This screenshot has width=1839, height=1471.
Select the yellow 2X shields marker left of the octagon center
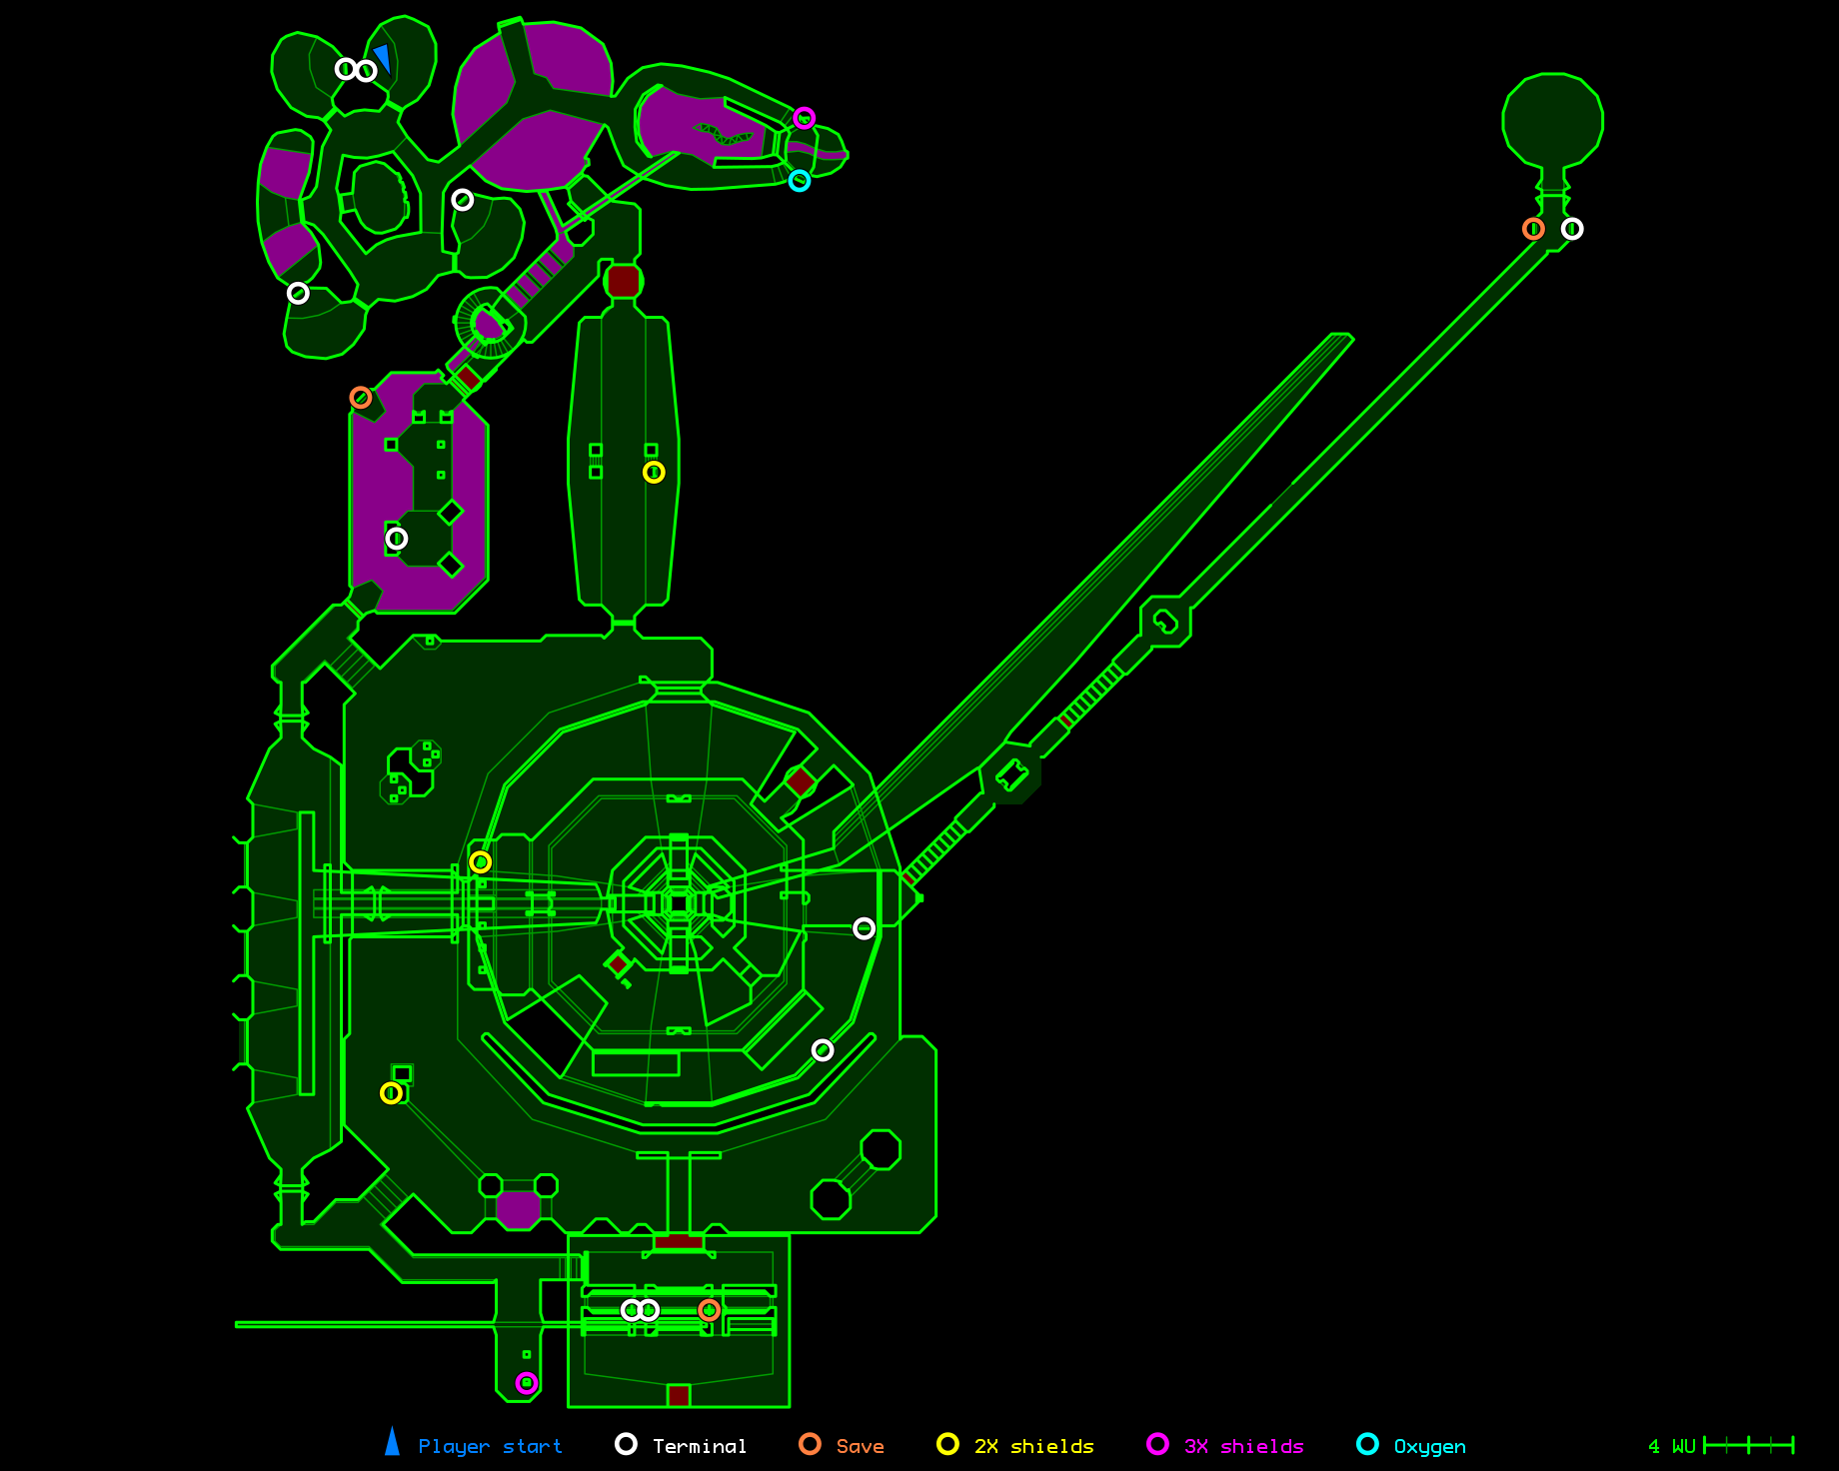[x=481, y=861]
